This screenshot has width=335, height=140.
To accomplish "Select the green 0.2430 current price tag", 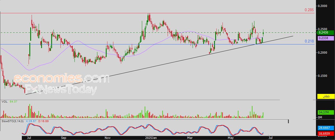I will 325,33.
